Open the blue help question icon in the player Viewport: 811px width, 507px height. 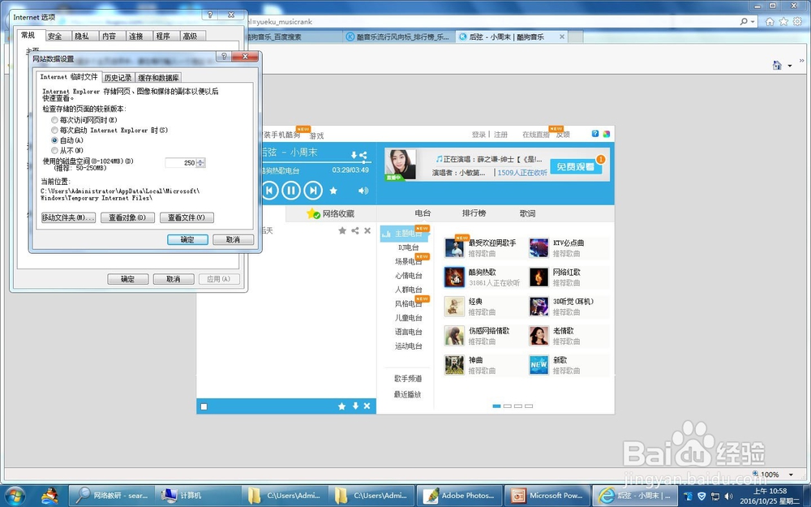coord(595,134)
